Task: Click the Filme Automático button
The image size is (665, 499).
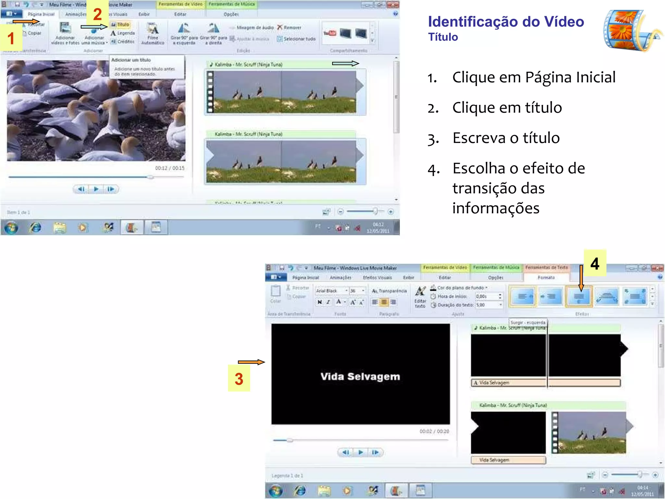Action: click(153, 33)
